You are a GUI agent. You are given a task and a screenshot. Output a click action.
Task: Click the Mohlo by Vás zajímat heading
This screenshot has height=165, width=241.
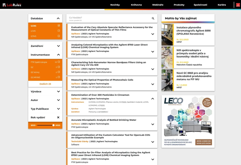[x=181, y=18]
